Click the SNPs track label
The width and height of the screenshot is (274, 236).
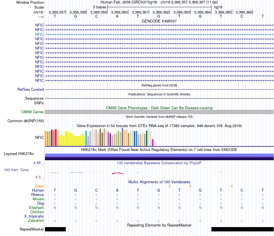[39, 103]
